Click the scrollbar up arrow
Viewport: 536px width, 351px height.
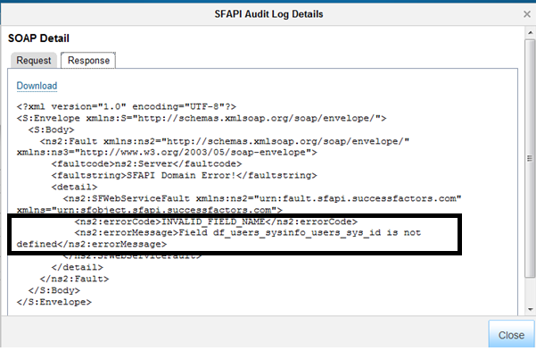530,33
